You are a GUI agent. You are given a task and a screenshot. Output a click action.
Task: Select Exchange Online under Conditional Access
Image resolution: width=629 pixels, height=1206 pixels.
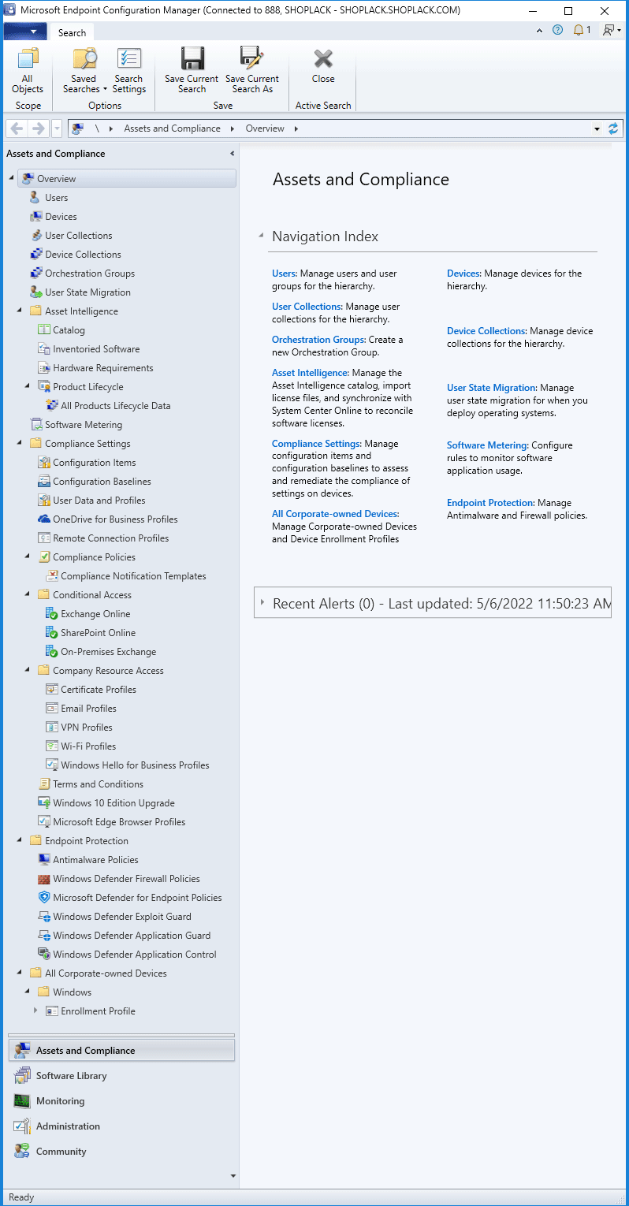95,614
